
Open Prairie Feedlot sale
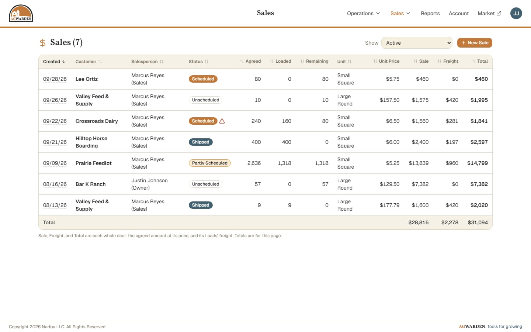(x=93, y=163)
